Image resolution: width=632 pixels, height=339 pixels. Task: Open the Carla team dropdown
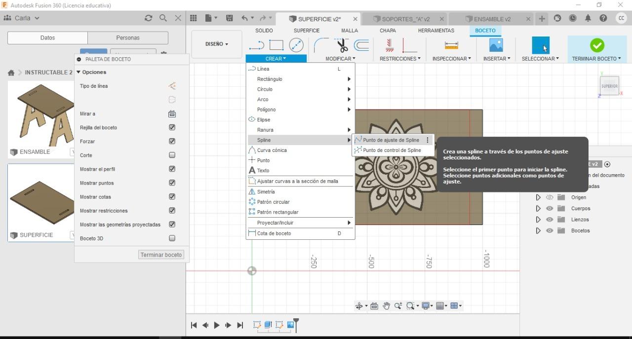[x=22, y=18]
